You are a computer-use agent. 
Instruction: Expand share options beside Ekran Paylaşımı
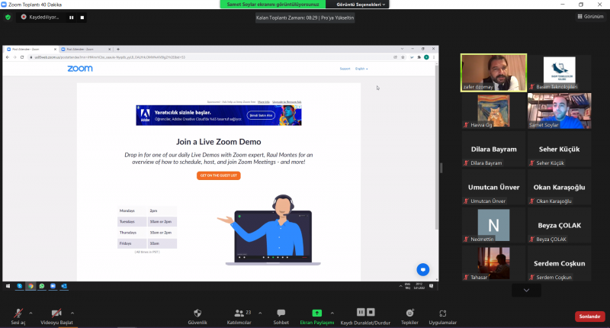tap(332, 313)
